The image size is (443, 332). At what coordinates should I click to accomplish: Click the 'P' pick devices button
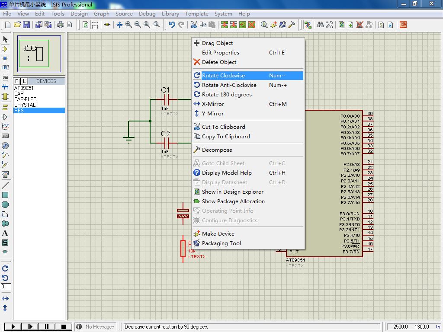(17, 81)
